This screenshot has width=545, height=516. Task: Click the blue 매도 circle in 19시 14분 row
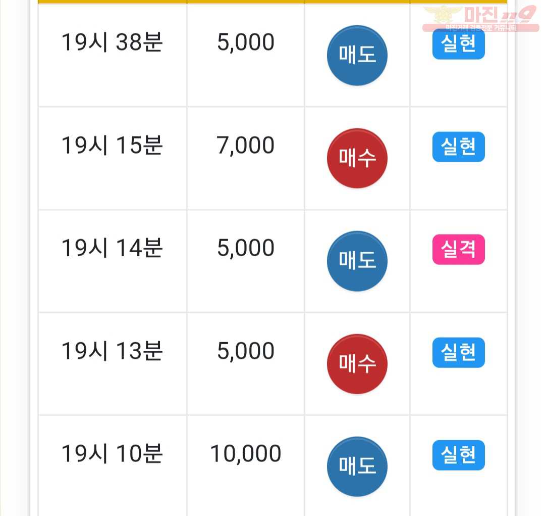pyautogui.click(x=357, y=261)
